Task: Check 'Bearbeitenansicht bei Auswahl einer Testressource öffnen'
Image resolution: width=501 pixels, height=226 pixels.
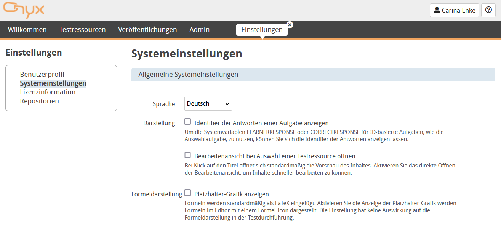Action: pos(187,154)
